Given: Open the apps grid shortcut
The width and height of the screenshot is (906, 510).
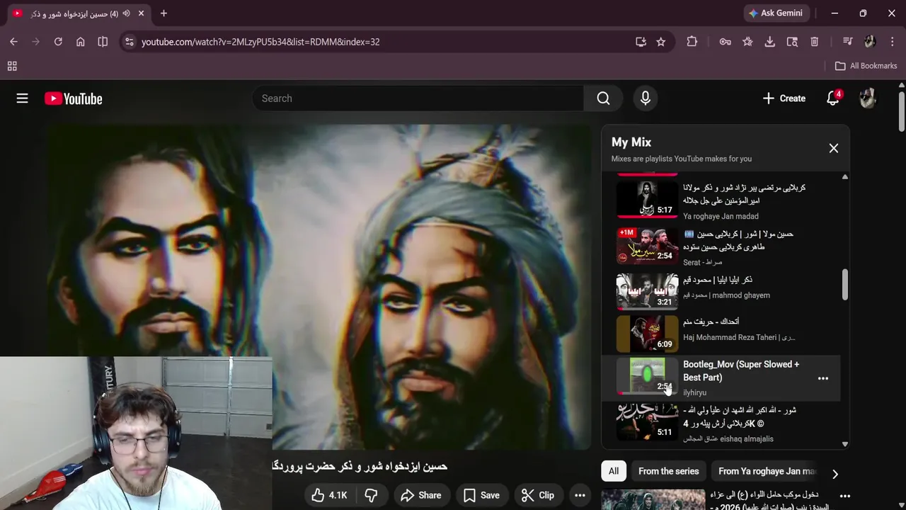Looking at the screenshot, I should 12,66.
